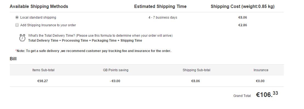The width and height of the screenshot is (304, 109).
Task: Click the Total Delivery Time formula text
Action: (x=85, y=41)
